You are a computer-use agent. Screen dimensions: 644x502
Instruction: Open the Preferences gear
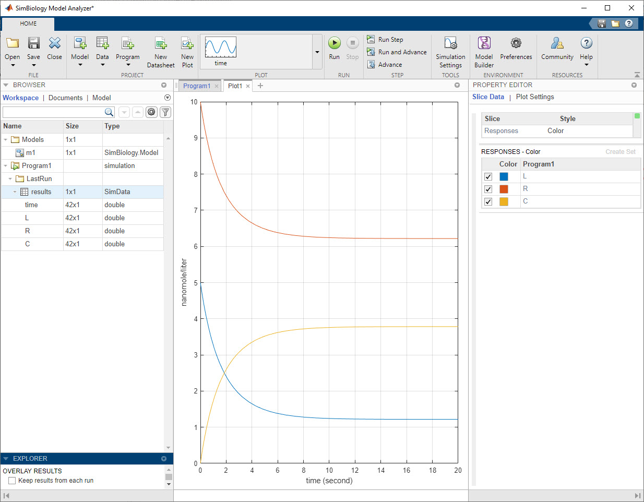pos(516,43)
